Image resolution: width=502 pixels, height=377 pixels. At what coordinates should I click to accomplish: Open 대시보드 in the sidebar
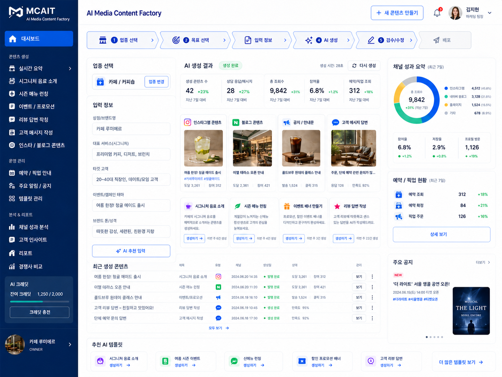pyautogui.click(x=39, y=39)
